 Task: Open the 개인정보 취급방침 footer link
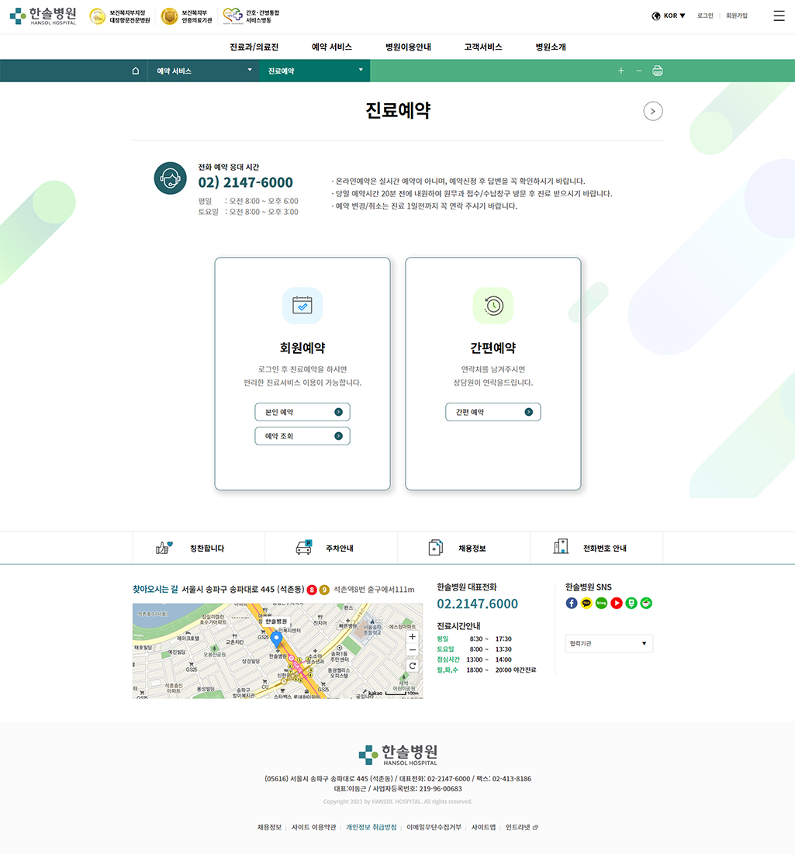tap(371, 826)
